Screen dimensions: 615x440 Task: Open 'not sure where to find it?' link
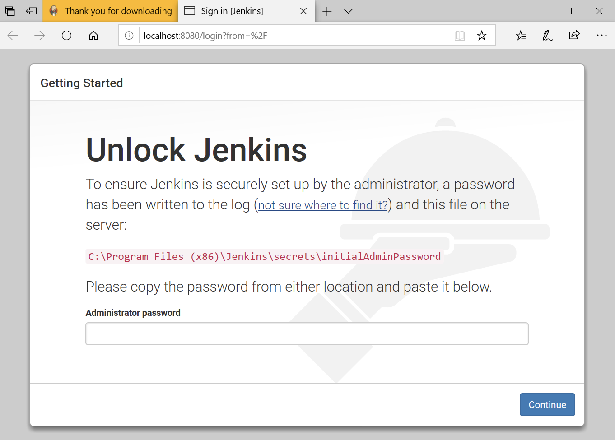pos(323,205)
